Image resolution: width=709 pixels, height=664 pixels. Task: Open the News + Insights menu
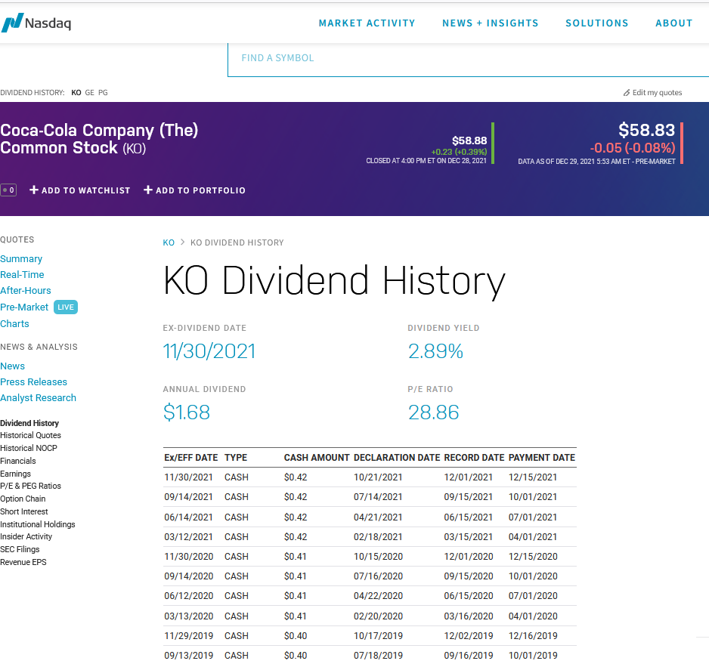490,23
